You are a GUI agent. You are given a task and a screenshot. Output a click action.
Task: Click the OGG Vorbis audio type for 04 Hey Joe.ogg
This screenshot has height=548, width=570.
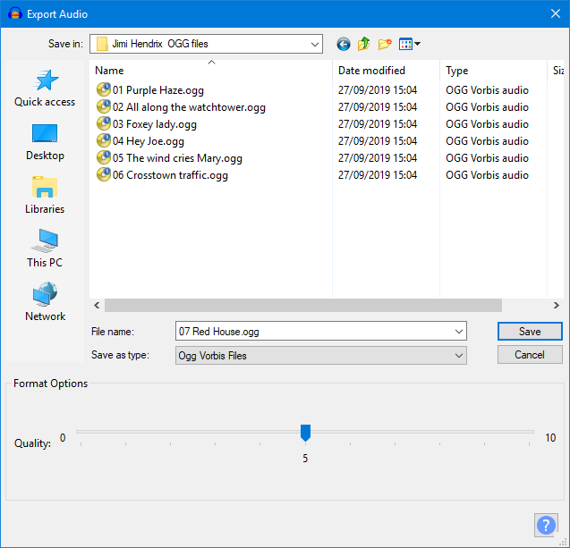(x=487, y=141)
